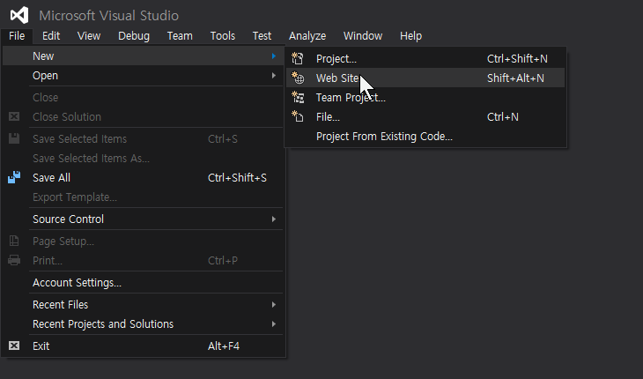Click the Exit X icon
Screen dimensions: 643x379
(x=14, y=346)
